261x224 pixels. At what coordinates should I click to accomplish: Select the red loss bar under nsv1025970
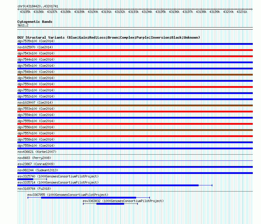click(x=135, y=50)
